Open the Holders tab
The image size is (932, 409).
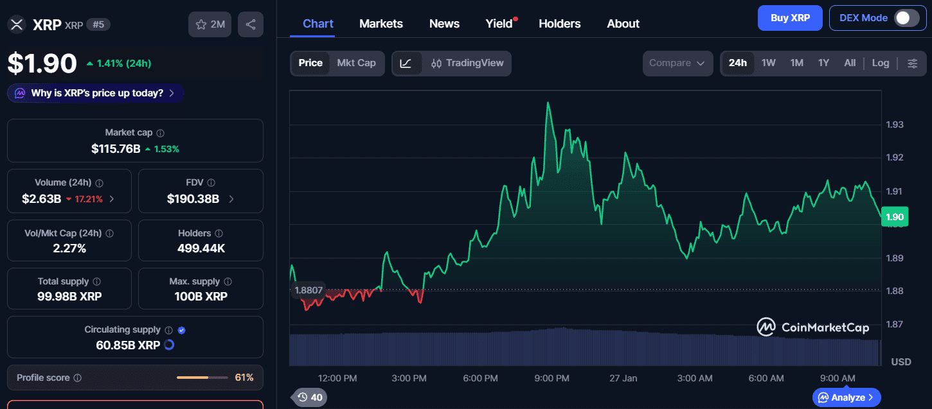(559, 24)
